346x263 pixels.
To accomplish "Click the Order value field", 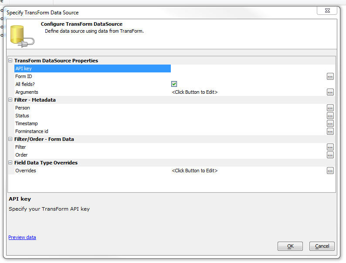I will coord(249,155).
